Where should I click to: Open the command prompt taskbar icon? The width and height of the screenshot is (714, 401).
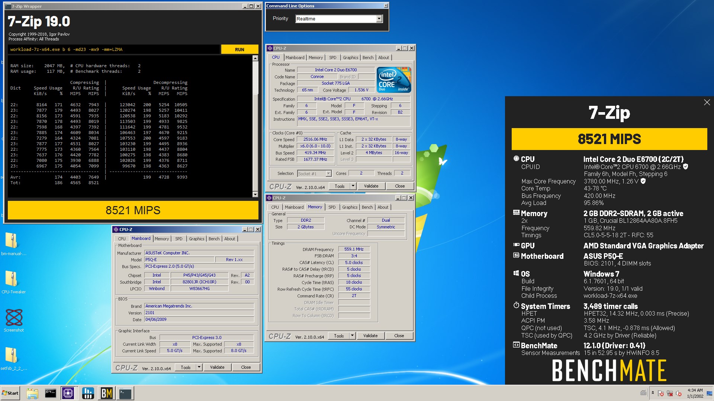(x=50, y=393)
